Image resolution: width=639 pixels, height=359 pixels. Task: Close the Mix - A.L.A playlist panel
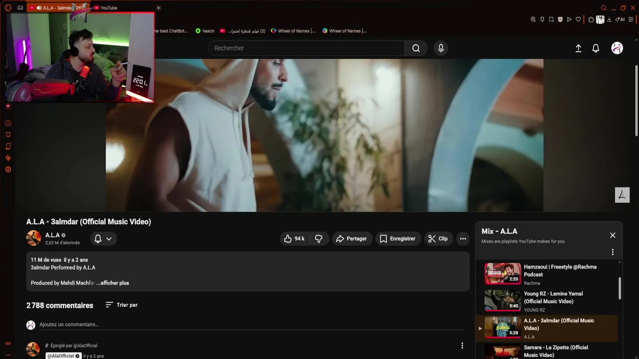(x=613, y=235)
